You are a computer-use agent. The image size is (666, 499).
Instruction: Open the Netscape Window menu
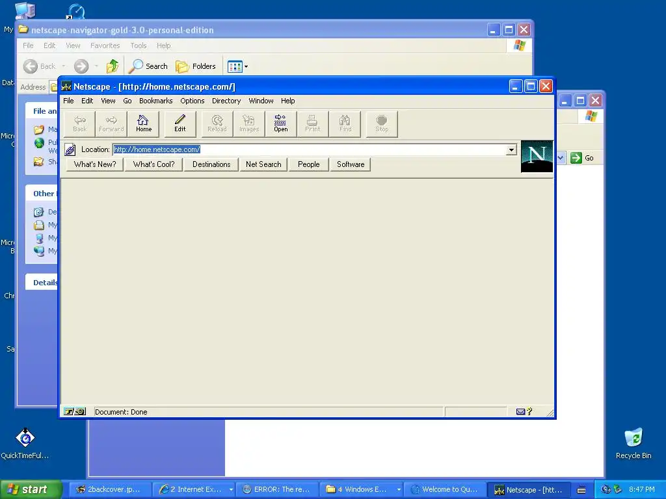tap(261, 101)
